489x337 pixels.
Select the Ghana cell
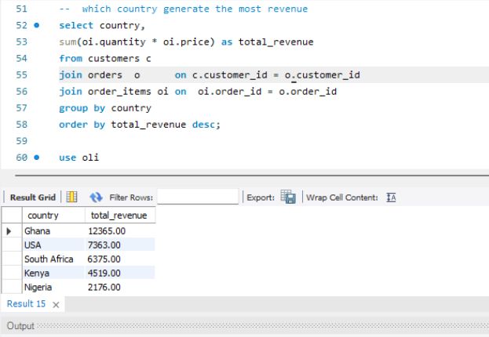pos(53,231)
